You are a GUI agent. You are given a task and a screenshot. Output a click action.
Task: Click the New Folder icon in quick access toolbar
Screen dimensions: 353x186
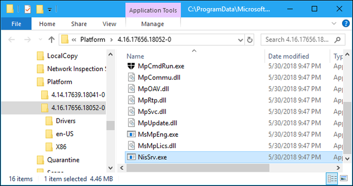[40, 9]
